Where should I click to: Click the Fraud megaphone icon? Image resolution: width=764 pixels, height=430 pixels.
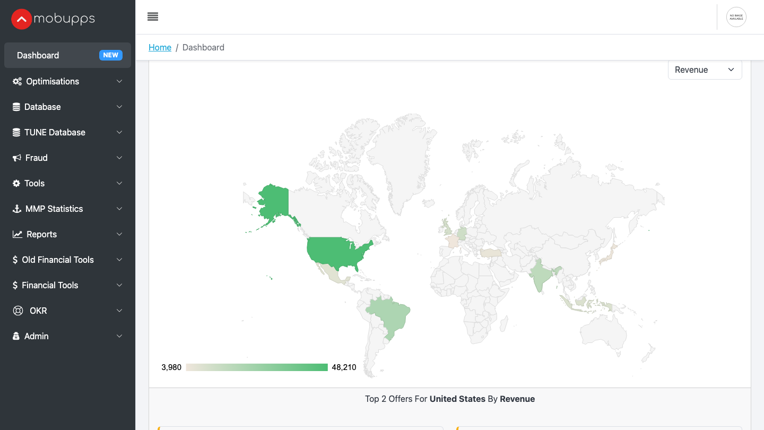(x=17, y=158)
